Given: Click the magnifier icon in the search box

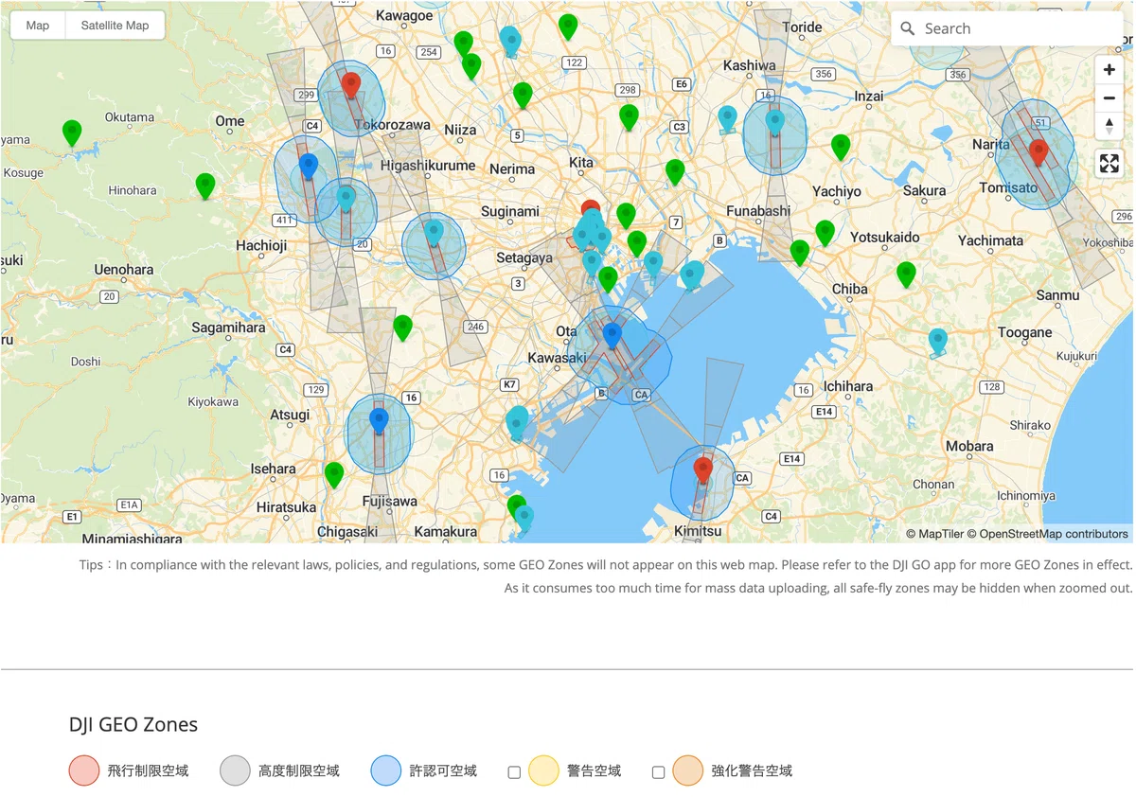Looking at the screenshot, I should (907, 28).
